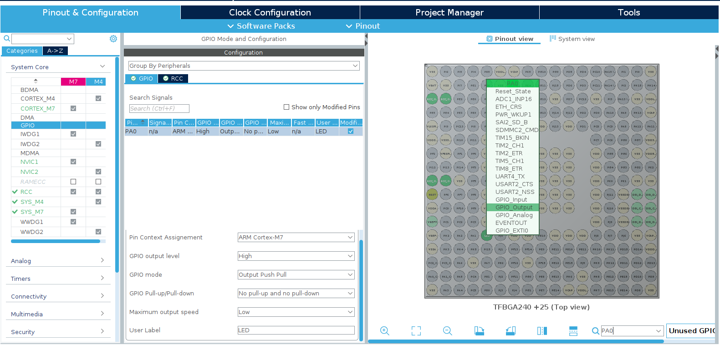The height and width of the screenshot is (345, 720).
Task: Open the Group By Peripherals dropdown
Action: coord(244,66)
